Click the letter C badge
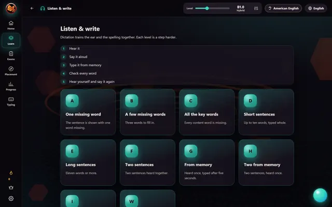Viewport: 332px width, 207px height. 191,101
